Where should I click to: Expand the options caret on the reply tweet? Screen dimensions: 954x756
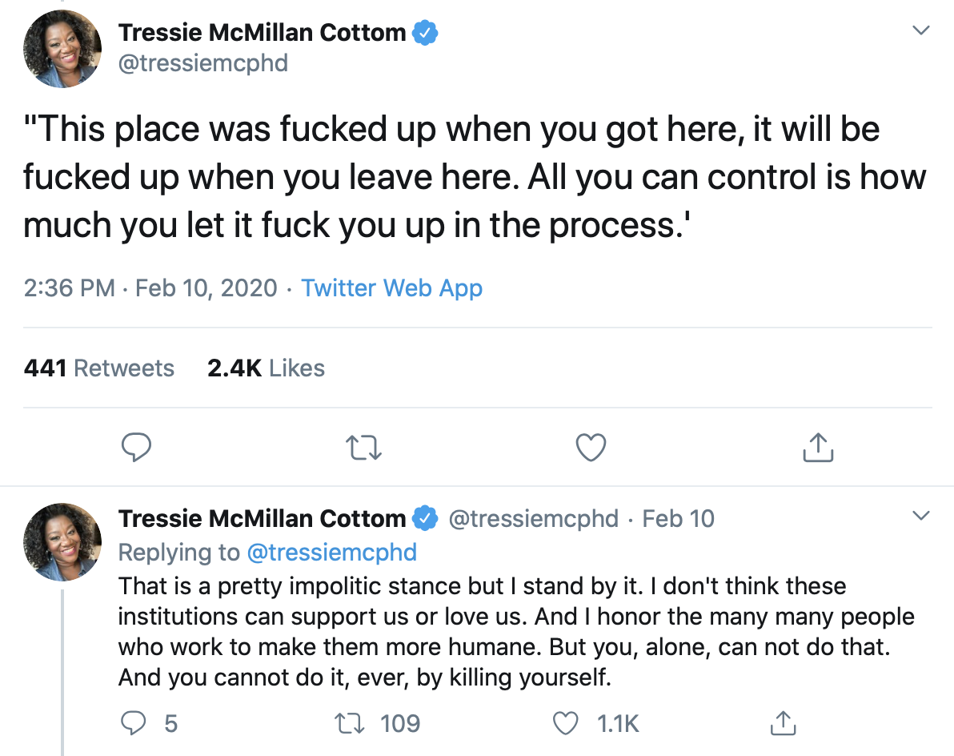coord(920,517)
